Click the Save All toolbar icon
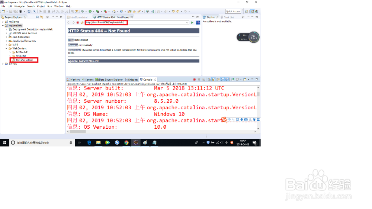 15,11
